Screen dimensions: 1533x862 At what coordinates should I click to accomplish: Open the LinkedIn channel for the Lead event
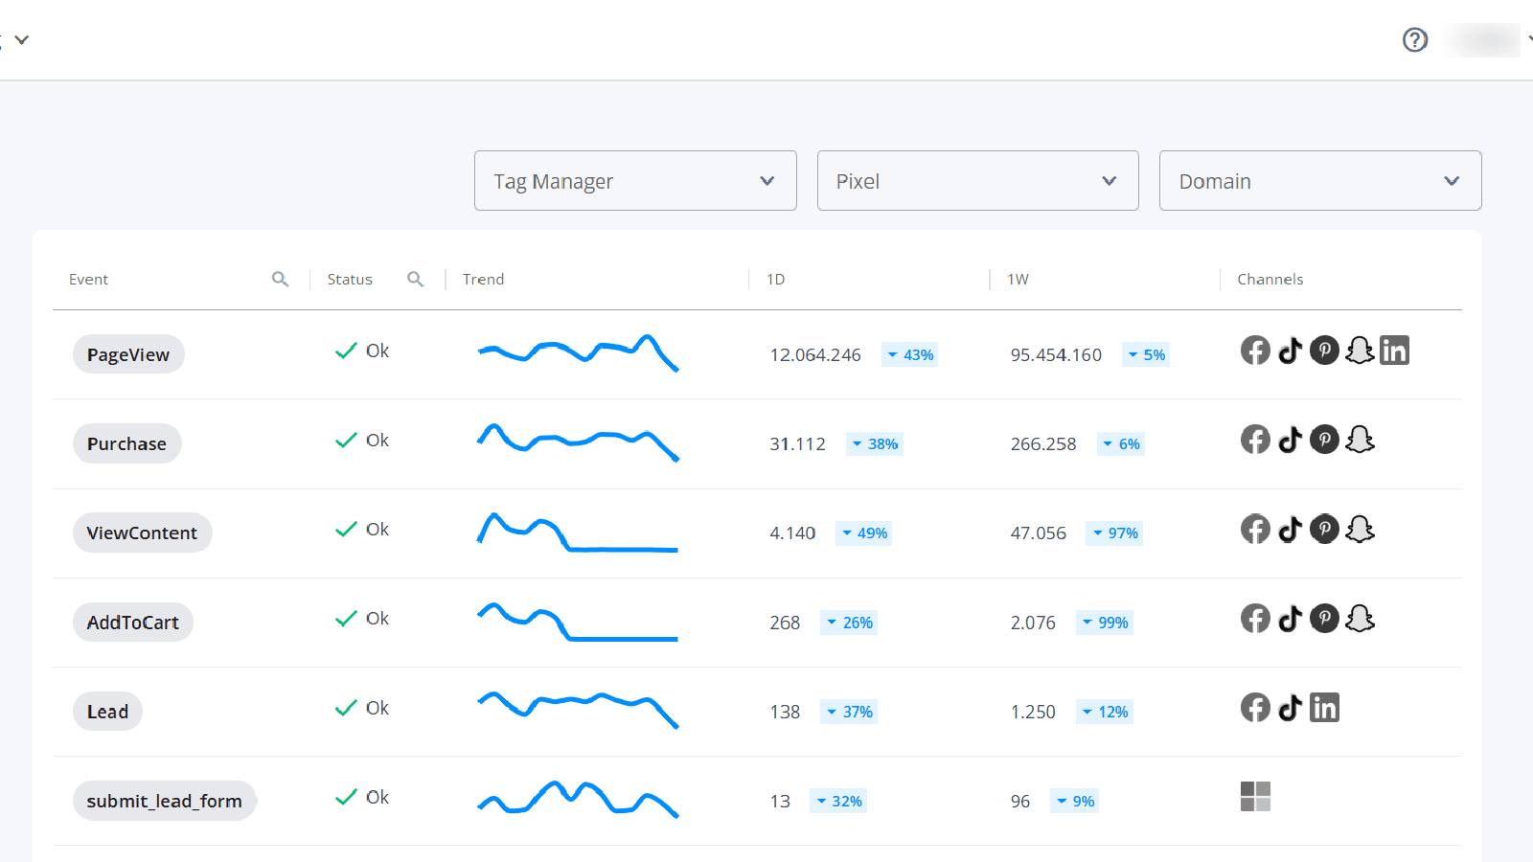[1325, 708]
